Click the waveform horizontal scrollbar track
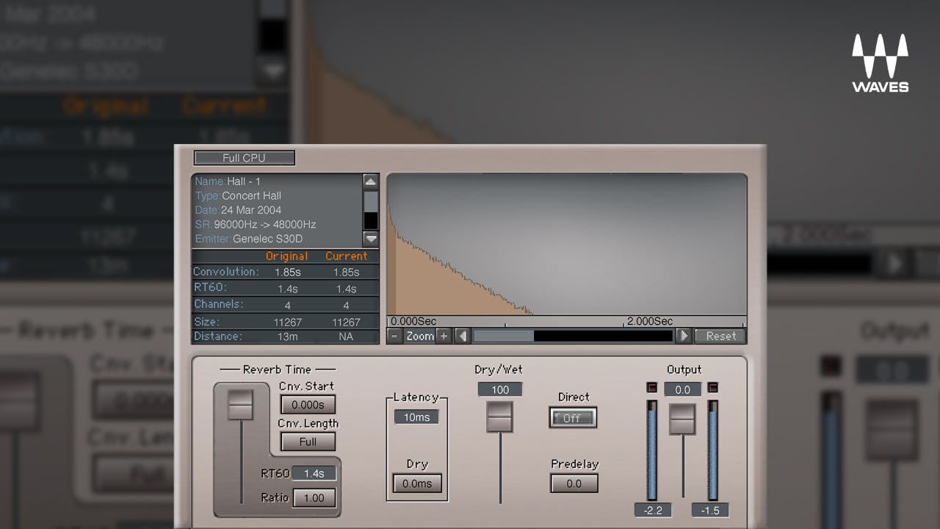Viewport: 940px width, 529px height. point(573,336)
